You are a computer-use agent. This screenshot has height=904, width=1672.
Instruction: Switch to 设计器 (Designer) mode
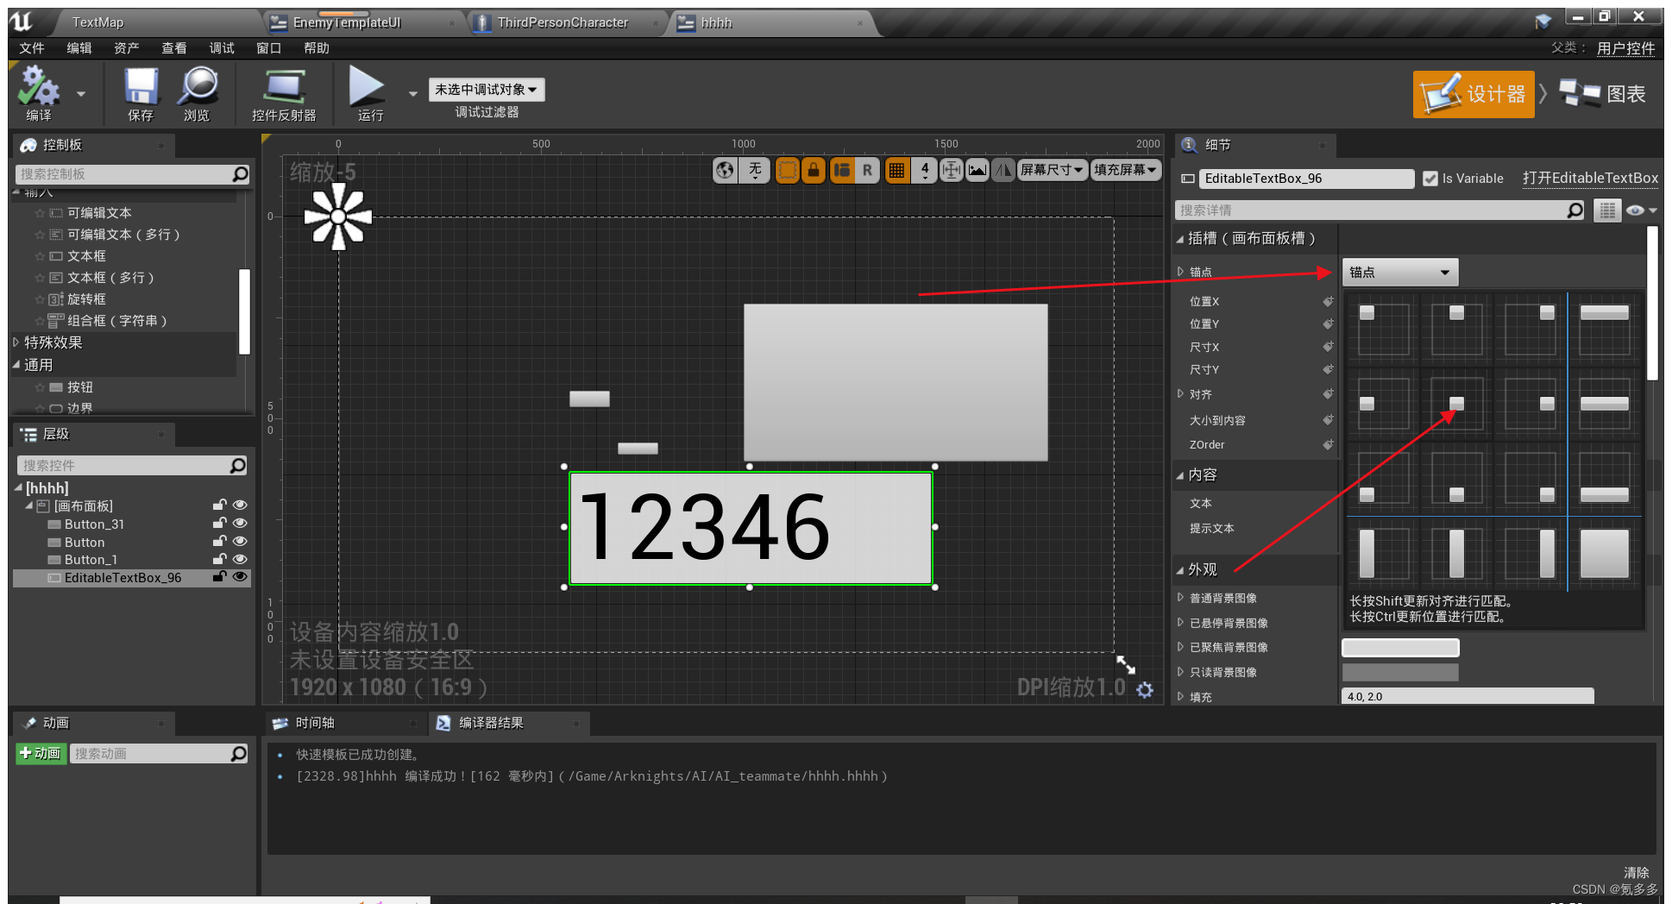click(1474, 94)
